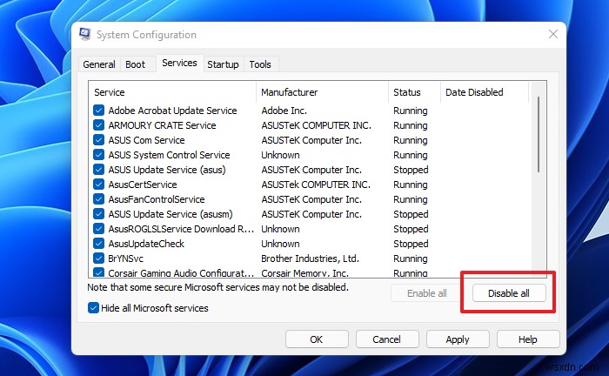Screen dimensions: 609x376
Task: Close the System Configuration window
Action: pos(553,34)
